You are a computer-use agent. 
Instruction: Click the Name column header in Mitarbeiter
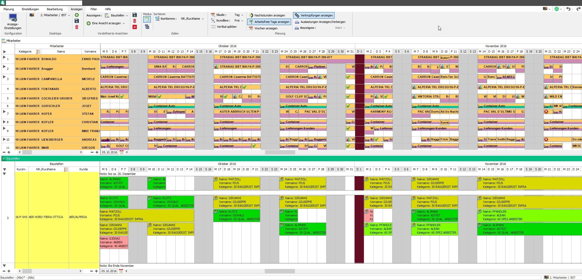[x=61, y=51]
